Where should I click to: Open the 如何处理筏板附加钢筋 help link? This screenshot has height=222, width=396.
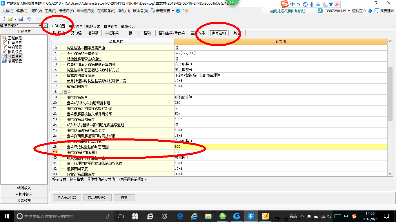pyautogui.click(x=289, y=11)
